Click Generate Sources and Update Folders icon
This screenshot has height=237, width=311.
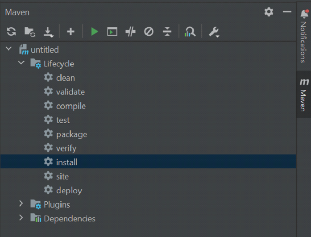tap(30, 32)
